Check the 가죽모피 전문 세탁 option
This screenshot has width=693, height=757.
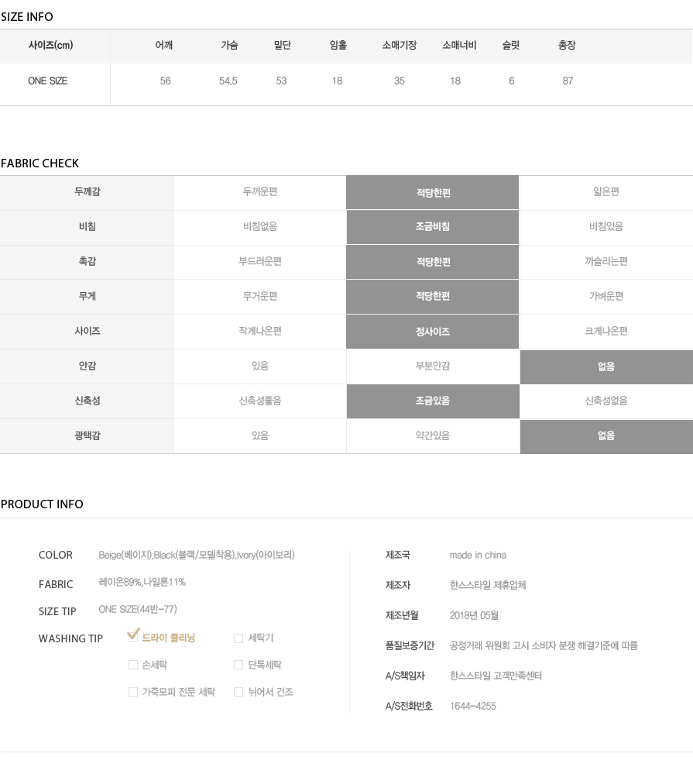click(133, 692)
